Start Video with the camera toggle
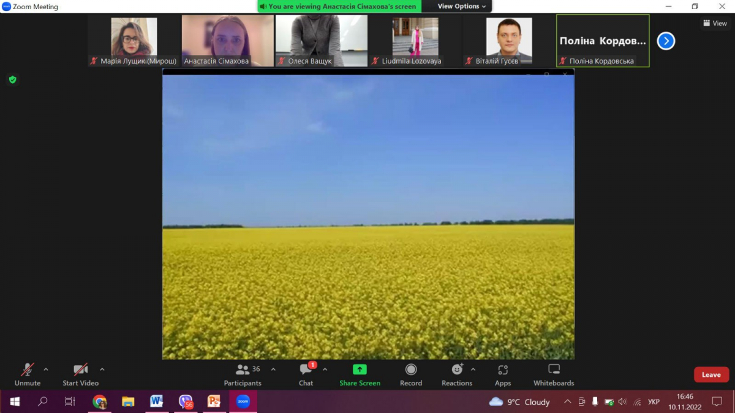Screen dimensions: 735x413 [80, 374]
